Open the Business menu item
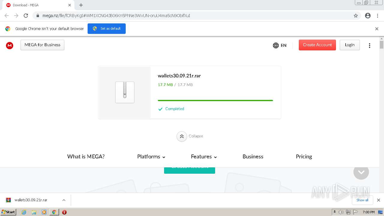This screenshot has height=216, width=384. [x=253, y=157]
